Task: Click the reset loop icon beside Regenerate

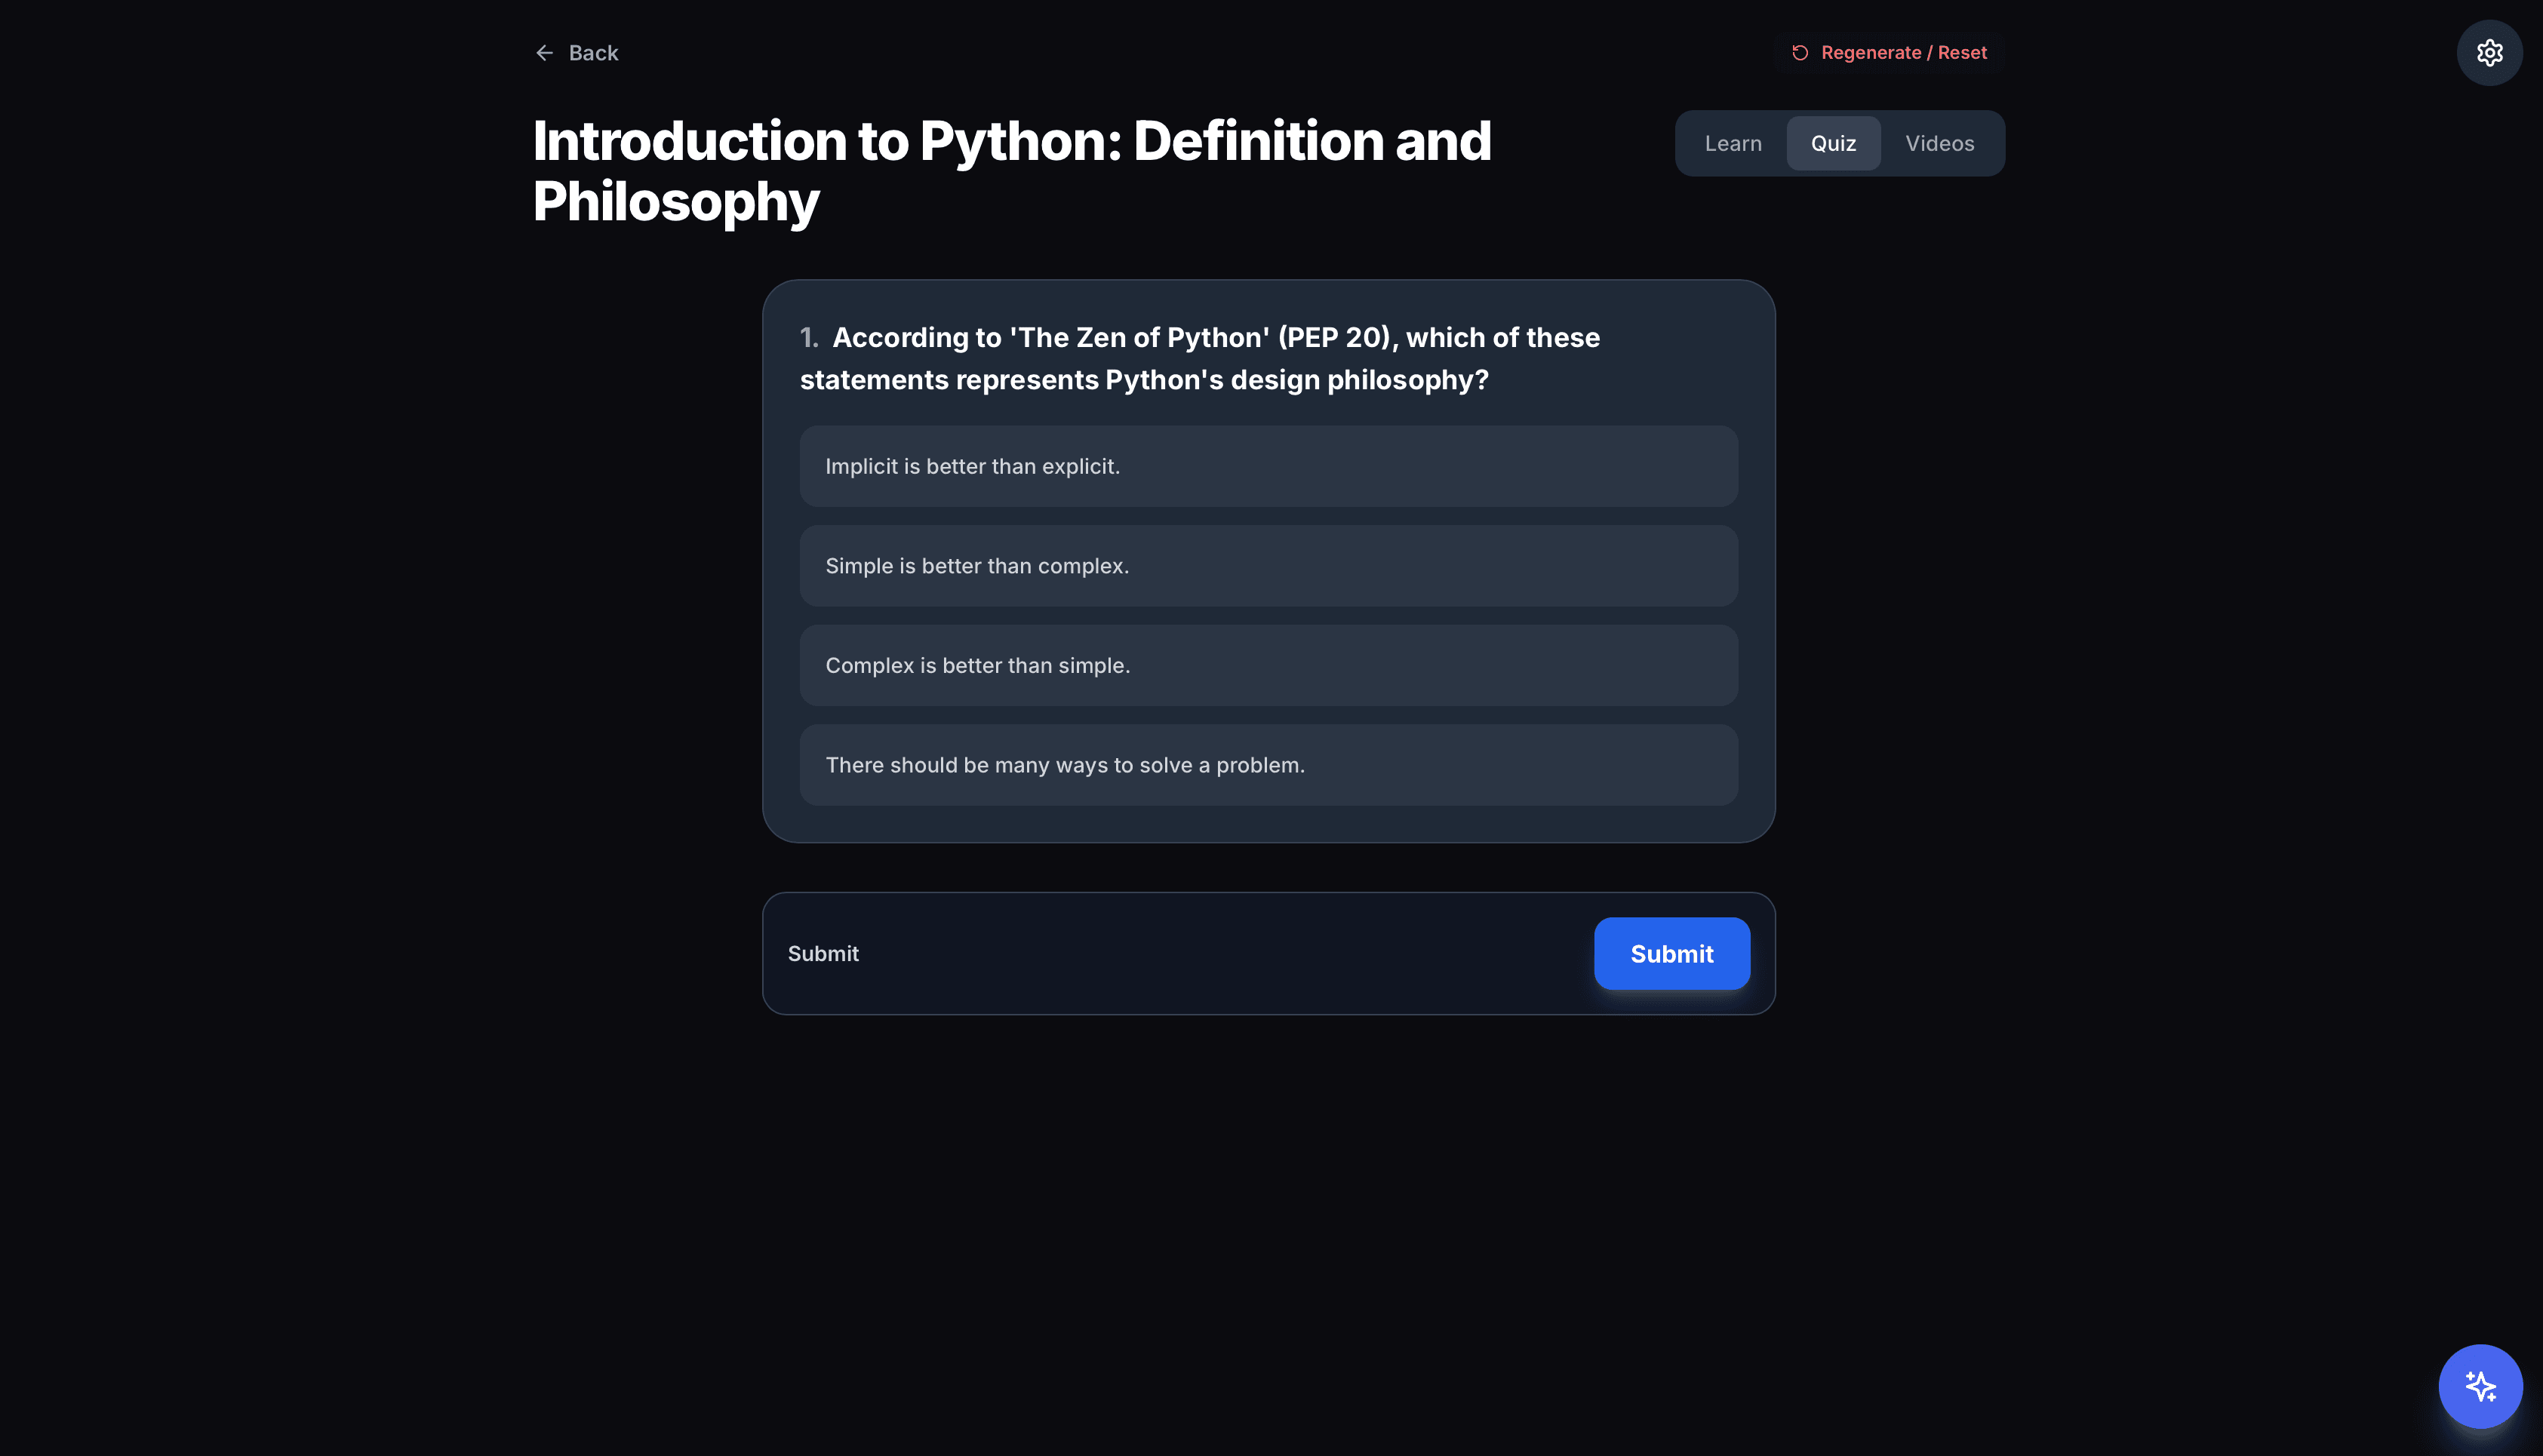Action: click(x=1800, y=52)
